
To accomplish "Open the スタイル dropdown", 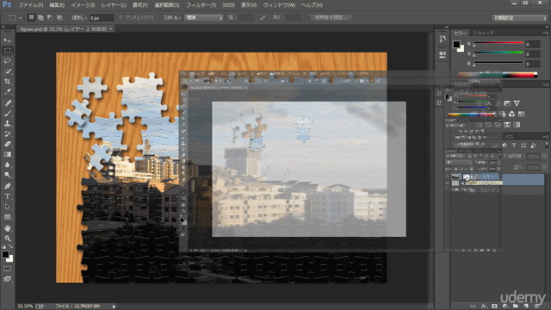I will point(204,17).
